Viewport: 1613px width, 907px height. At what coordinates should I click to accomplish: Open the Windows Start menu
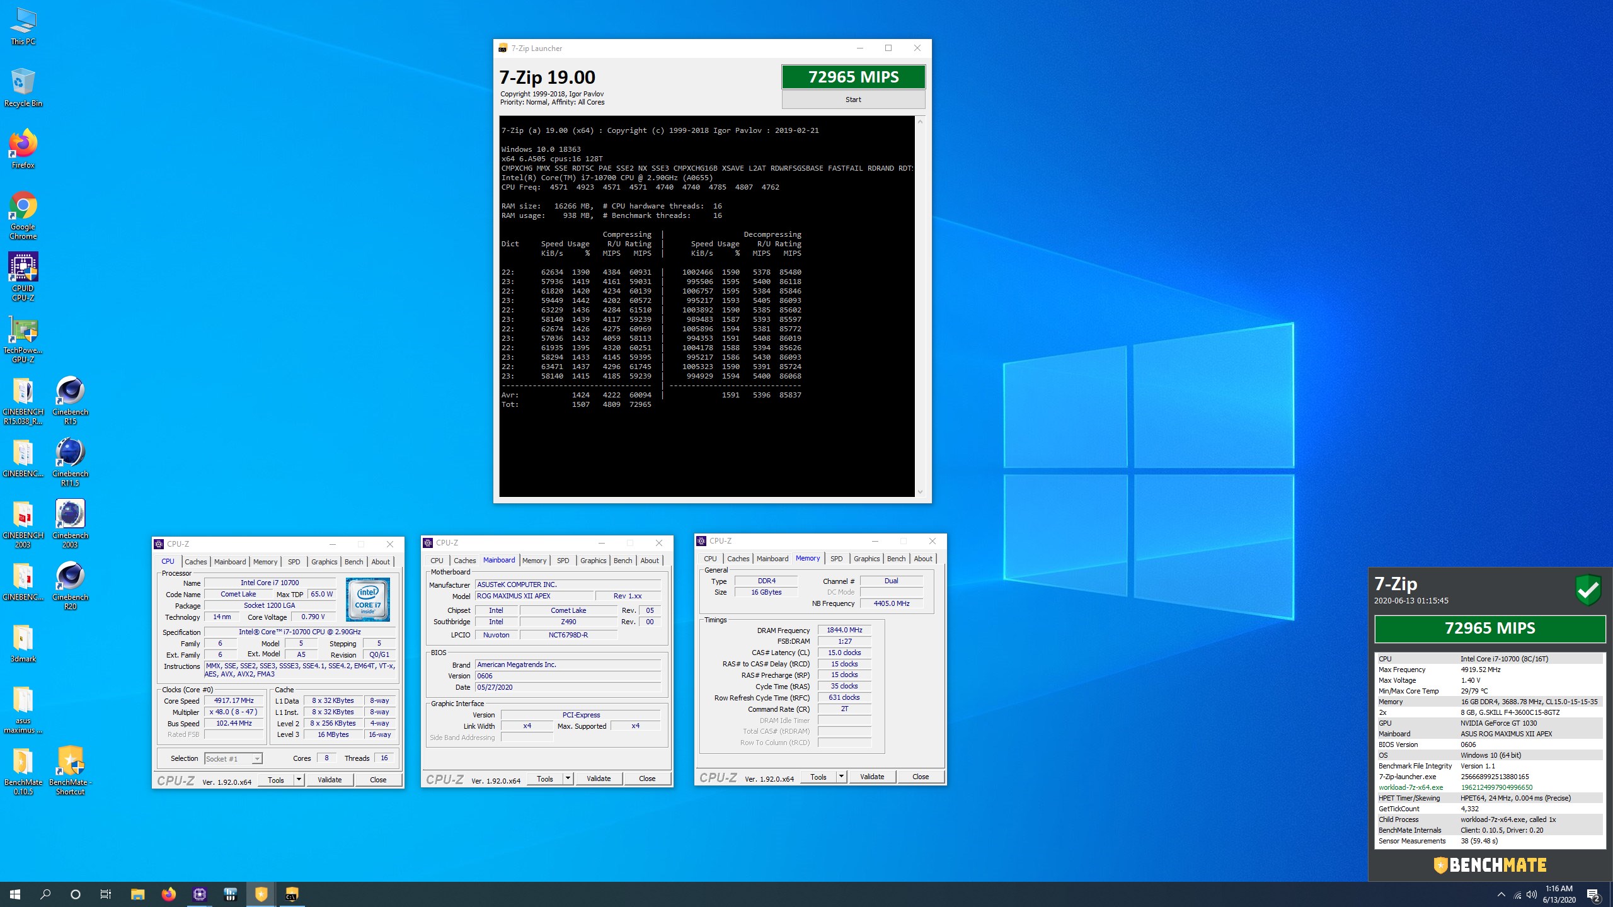click(x=15, y=894)
